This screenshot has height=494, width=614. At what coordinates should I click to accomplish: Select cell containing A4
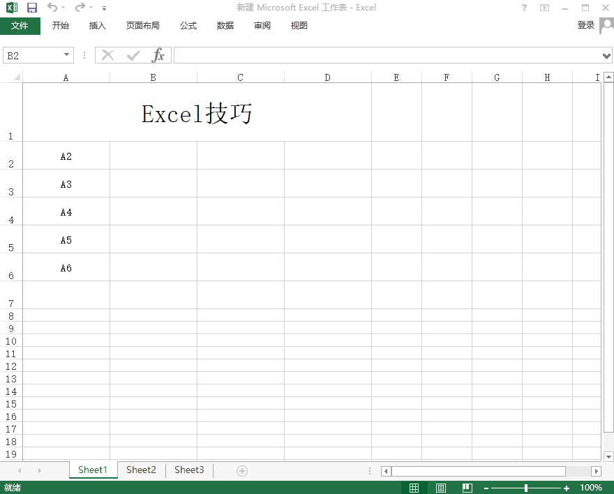click(66, 211)
